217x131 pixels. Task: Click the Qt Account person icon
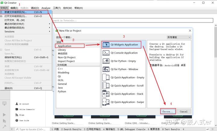click(x=17, y=104)
